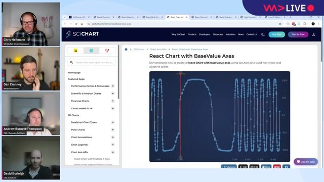This screenshot has width=324, height=182.
Task: Click 2D Charts breadcrumb link
Action: [139, 50]
